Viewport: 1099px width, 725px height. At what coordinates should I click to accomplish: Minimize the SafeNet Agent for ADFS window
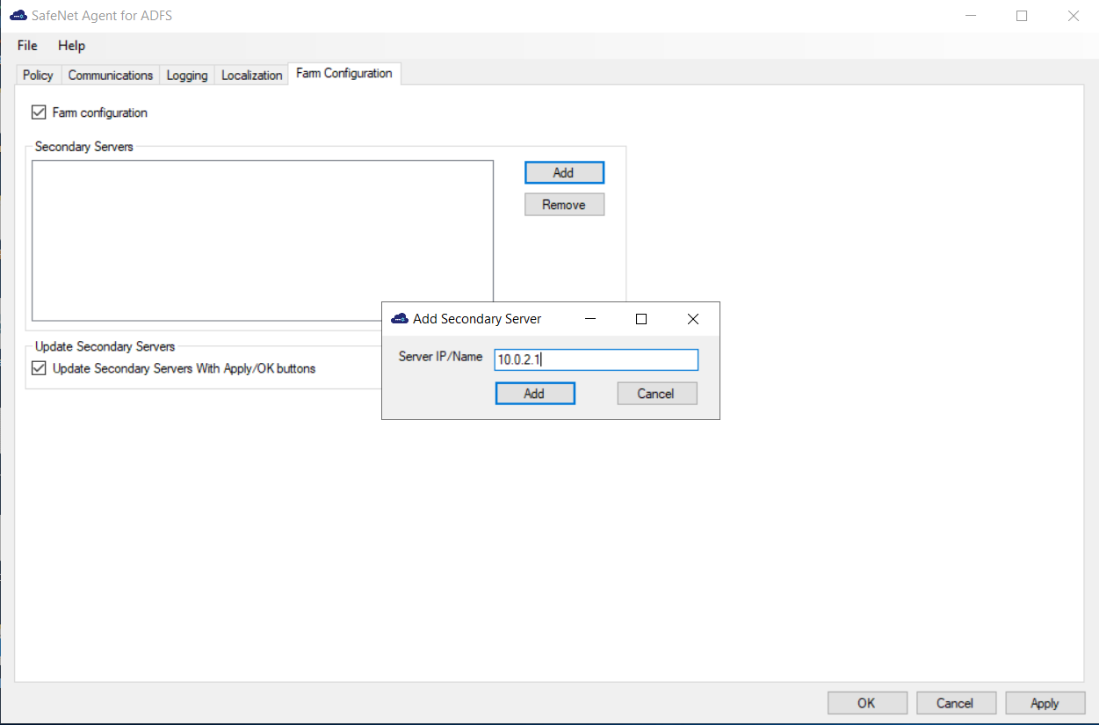click(x=971, y=16)
